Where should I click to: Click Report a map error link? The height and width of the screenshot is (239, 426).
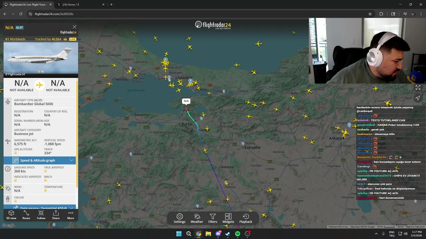coord(415,227)
